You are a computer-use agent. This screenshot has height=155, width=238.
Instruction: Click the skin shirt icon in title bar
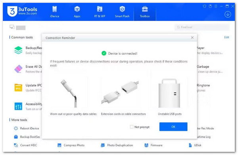pos(205,6)
